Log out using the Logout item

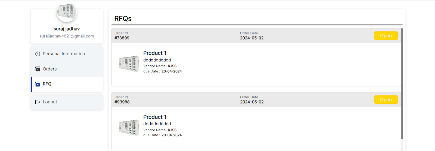[67, 102]
